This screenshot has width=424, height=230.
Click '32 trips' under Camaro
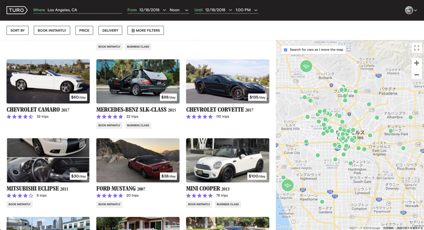(43, 117)
